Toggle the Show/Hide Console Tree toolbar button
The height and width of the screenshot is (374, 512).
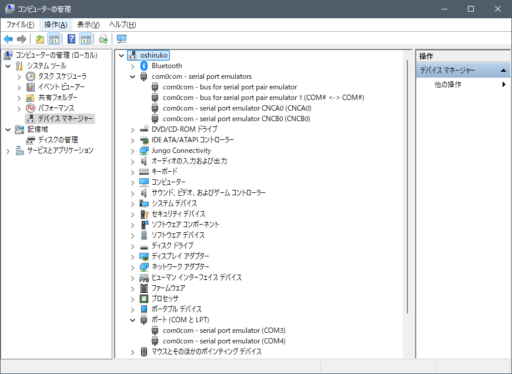click(x=53, y=39)
